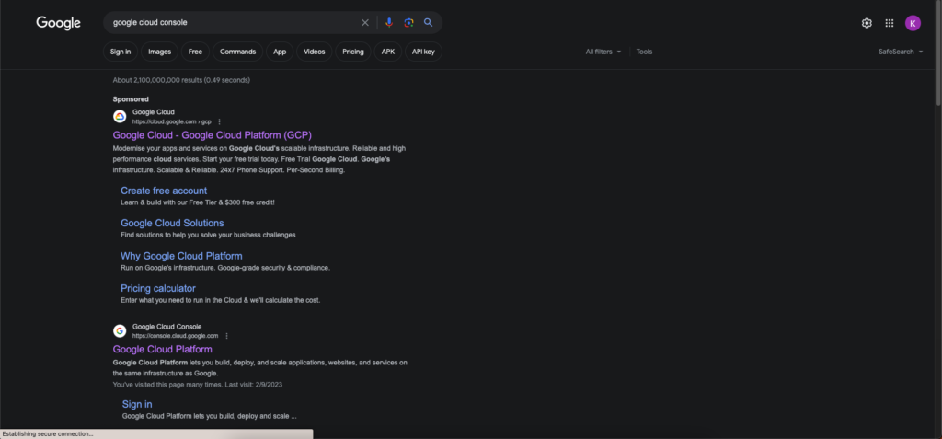Select the Free filter chip

point(195,52)
